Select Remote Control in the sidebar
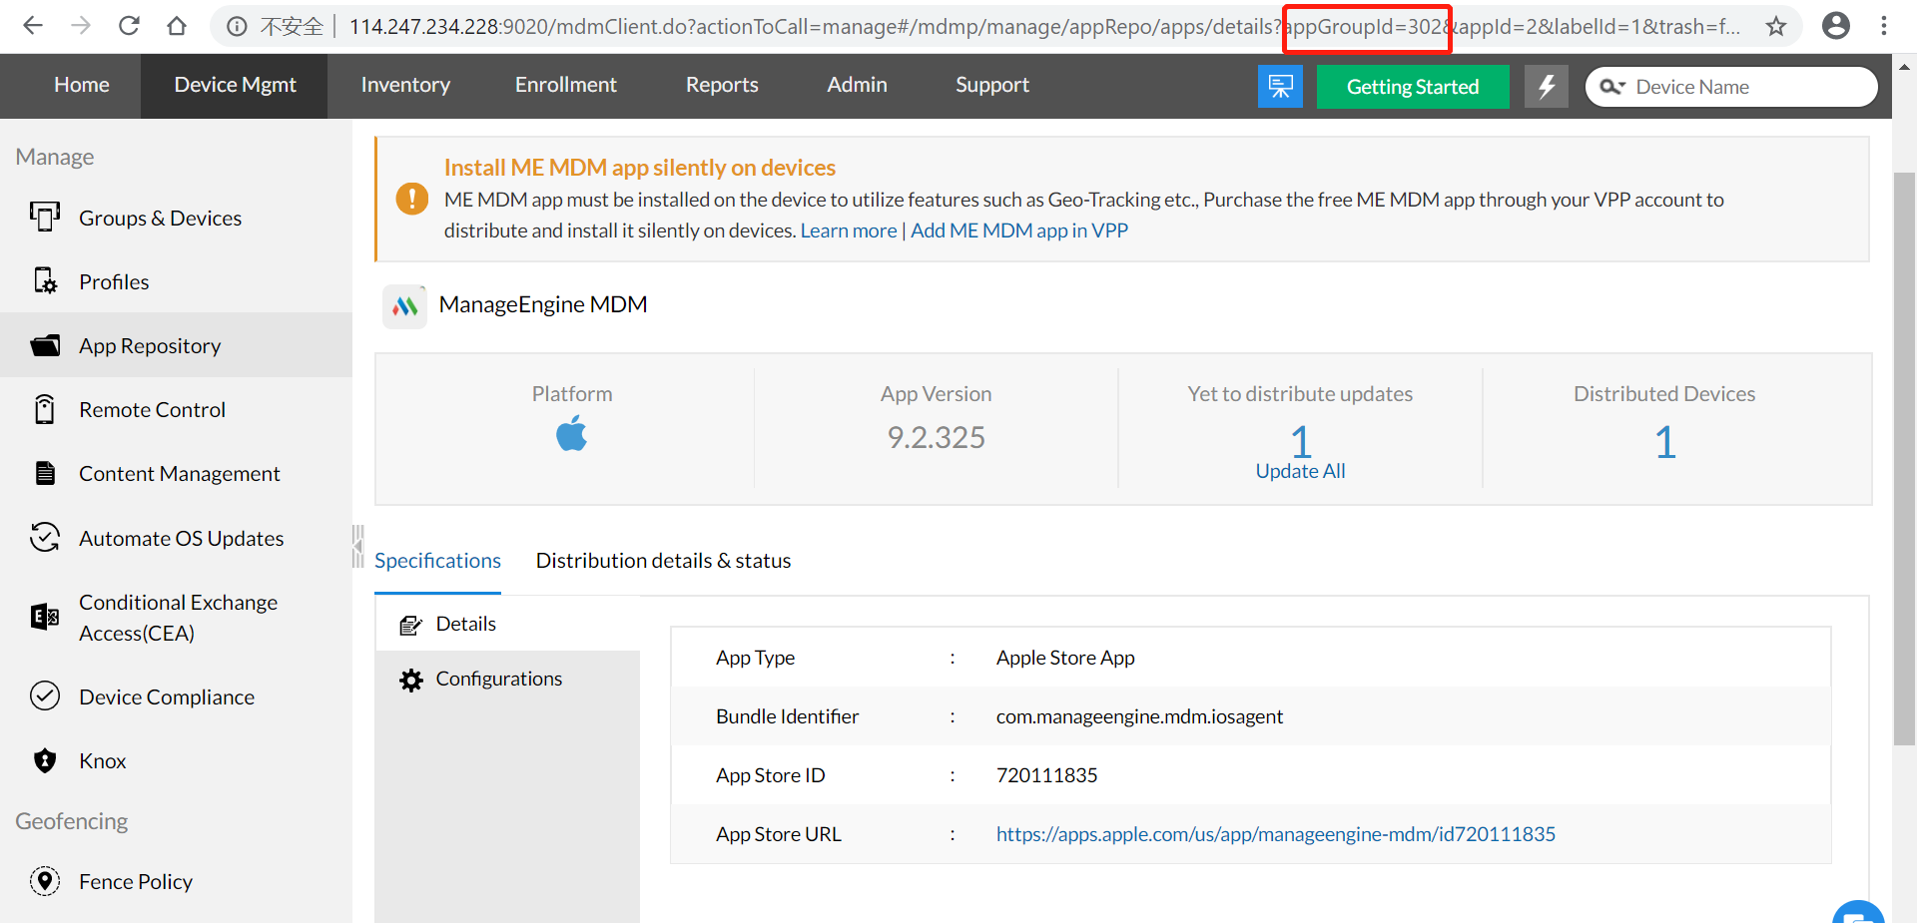This screenshot has width=1917, height=923. coord(176,409)
